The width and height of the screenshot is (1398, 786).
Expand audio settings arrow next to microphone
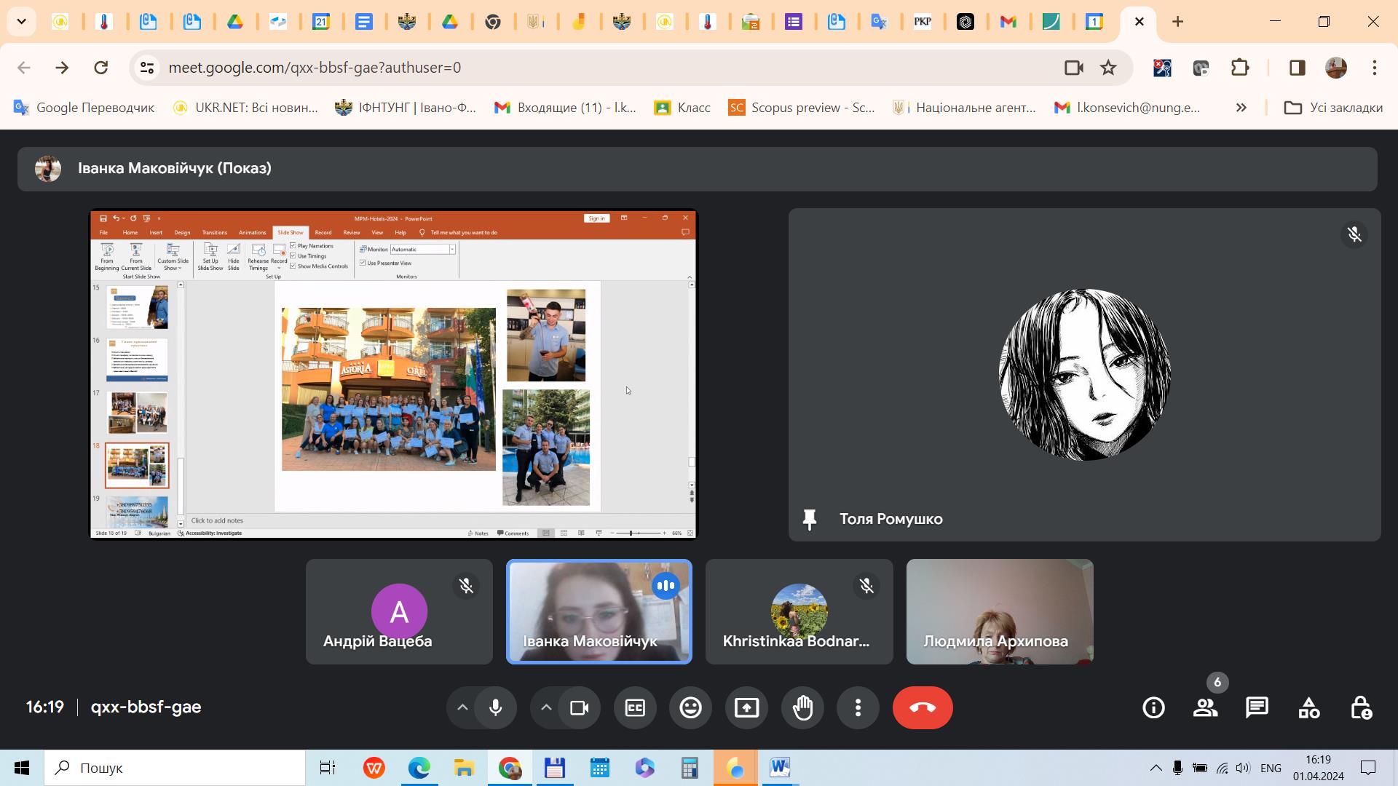coord(462,707)
